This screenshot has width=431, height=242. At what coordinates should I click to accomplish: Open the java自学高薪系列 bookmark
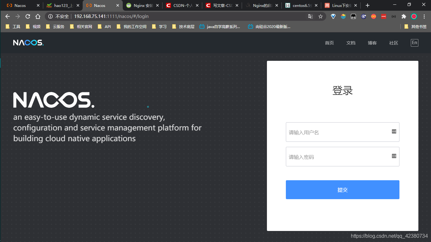point(220,27)
